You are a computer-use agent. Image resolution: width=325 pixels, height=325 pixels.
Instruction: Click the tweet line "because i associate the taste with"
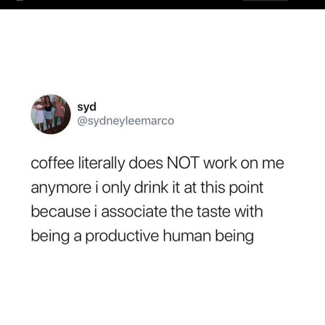pyautogui.click(x=147, y=212)
